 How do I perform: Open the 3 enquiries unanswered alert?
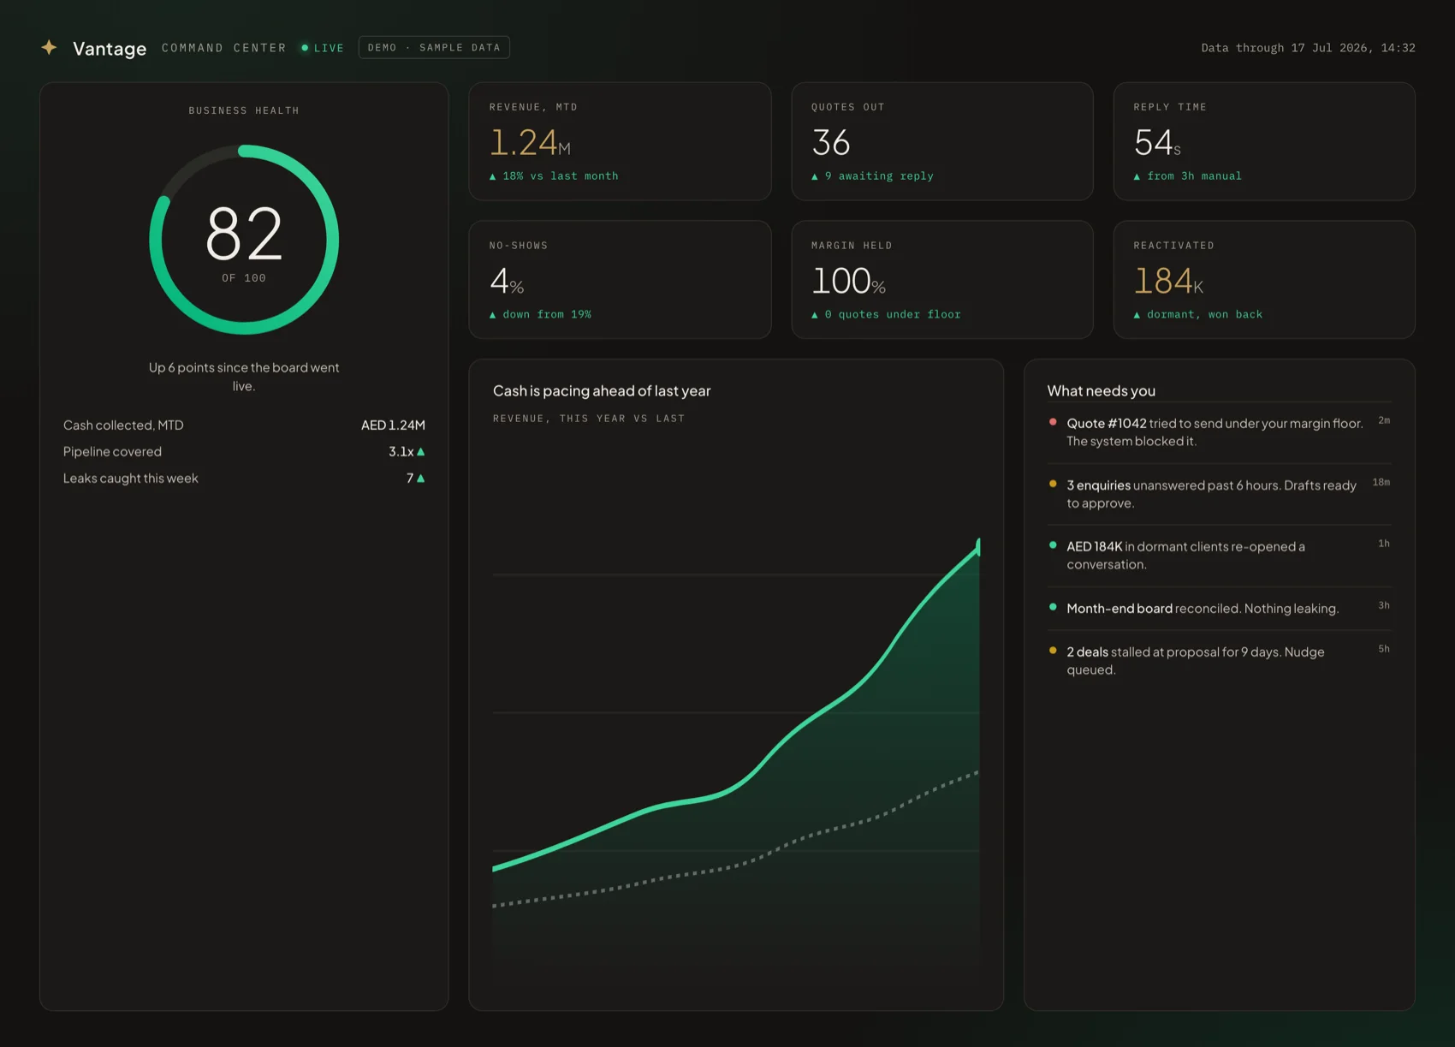[1220, 494]
